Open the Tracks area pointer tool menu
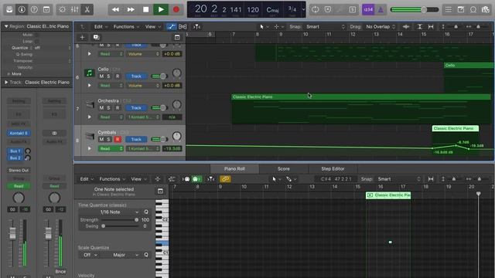 click(x=264, y=27)
